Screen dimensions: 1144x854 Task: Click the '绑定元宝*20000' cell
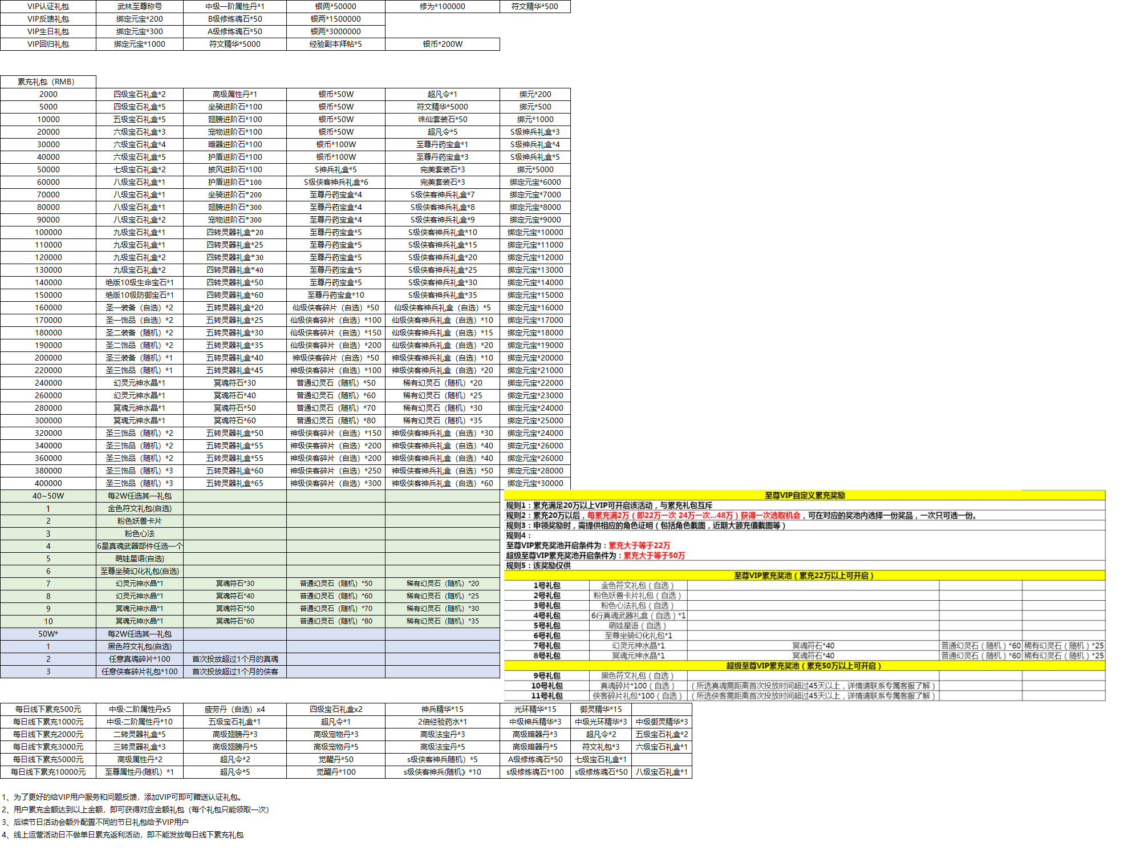click(535, 358)
